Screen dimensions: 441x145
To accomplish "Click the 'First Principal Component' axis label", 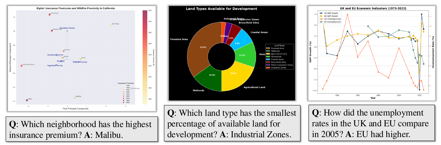I will (x=75, y=109).
